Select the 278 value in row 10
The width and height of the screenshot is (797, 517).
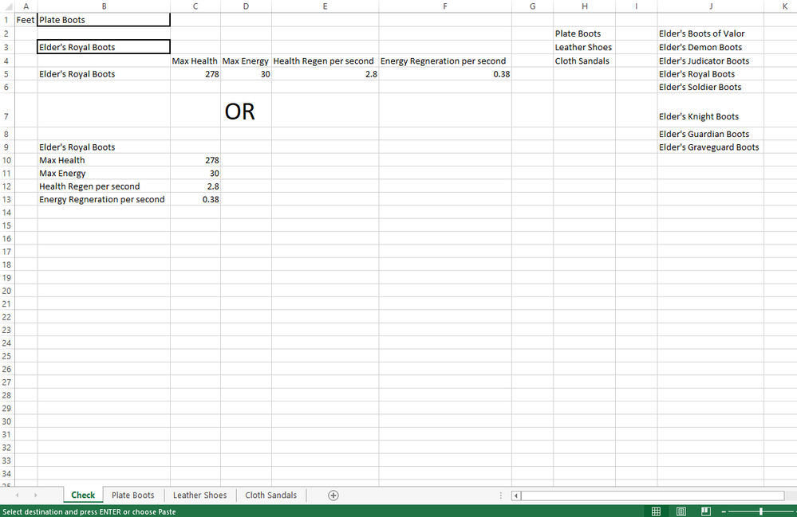point(195,160)
